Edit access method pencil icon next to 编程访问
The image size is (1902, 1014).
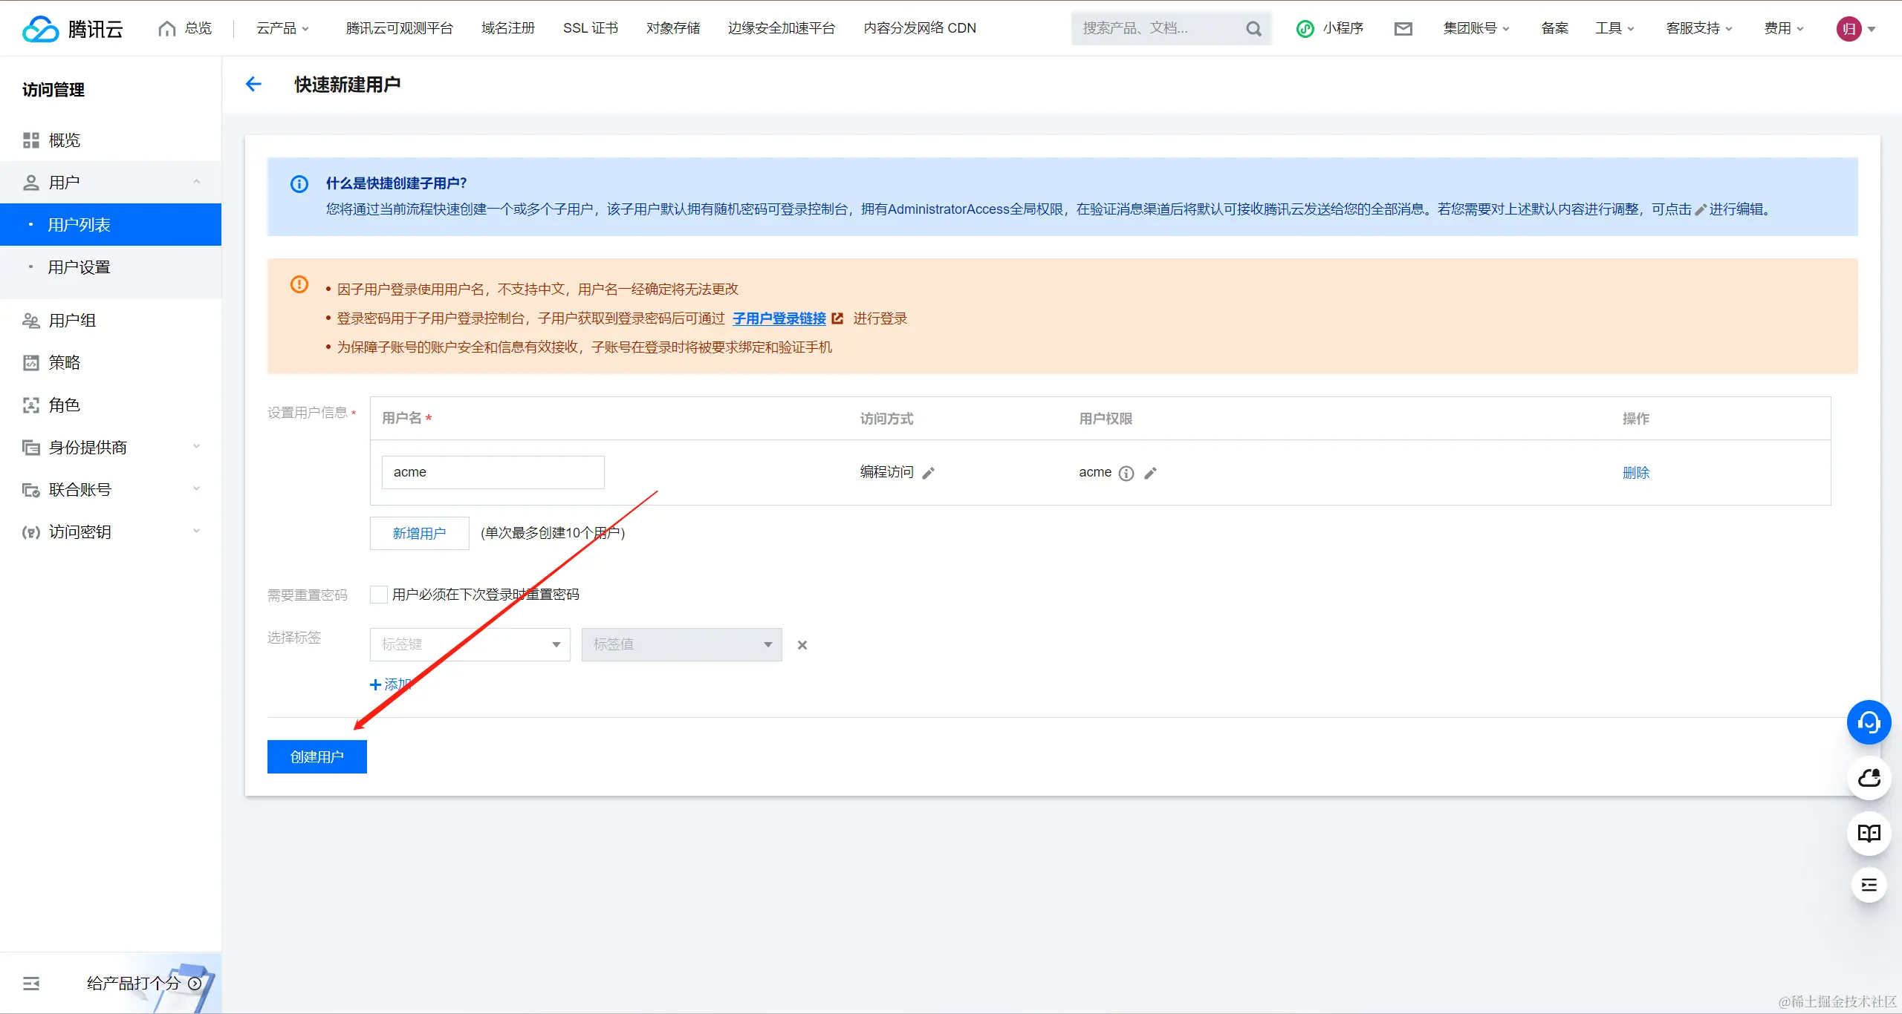click(928, 473)
